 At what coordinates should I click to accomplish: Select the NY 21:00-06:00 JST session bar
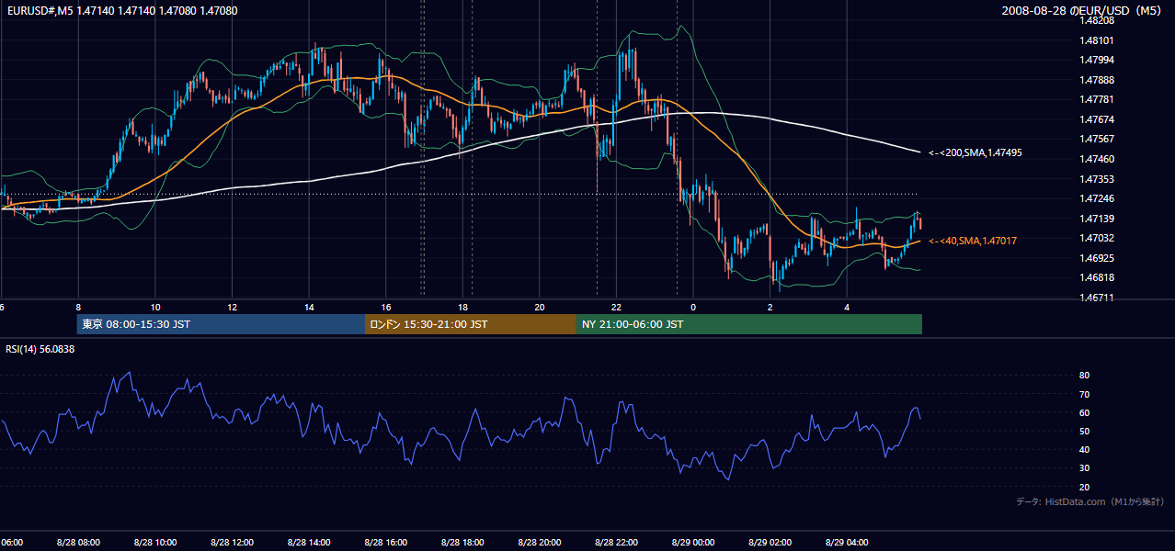(x=749, y=324)
